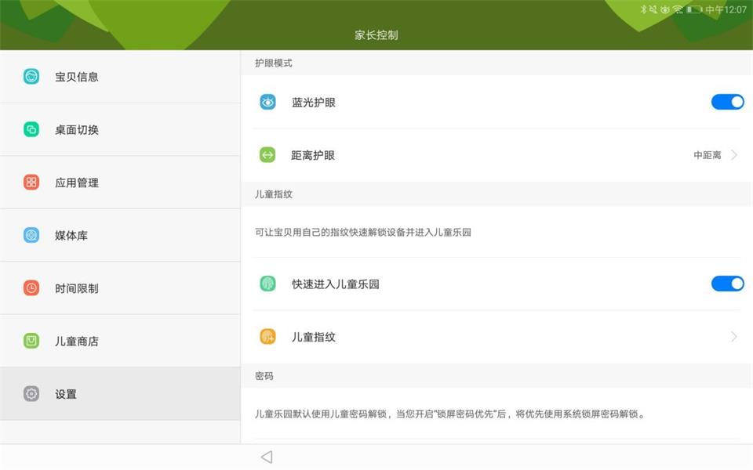
Task: Open 儿童商店 section
Action: pyautogui.click(x=120, y=341)
